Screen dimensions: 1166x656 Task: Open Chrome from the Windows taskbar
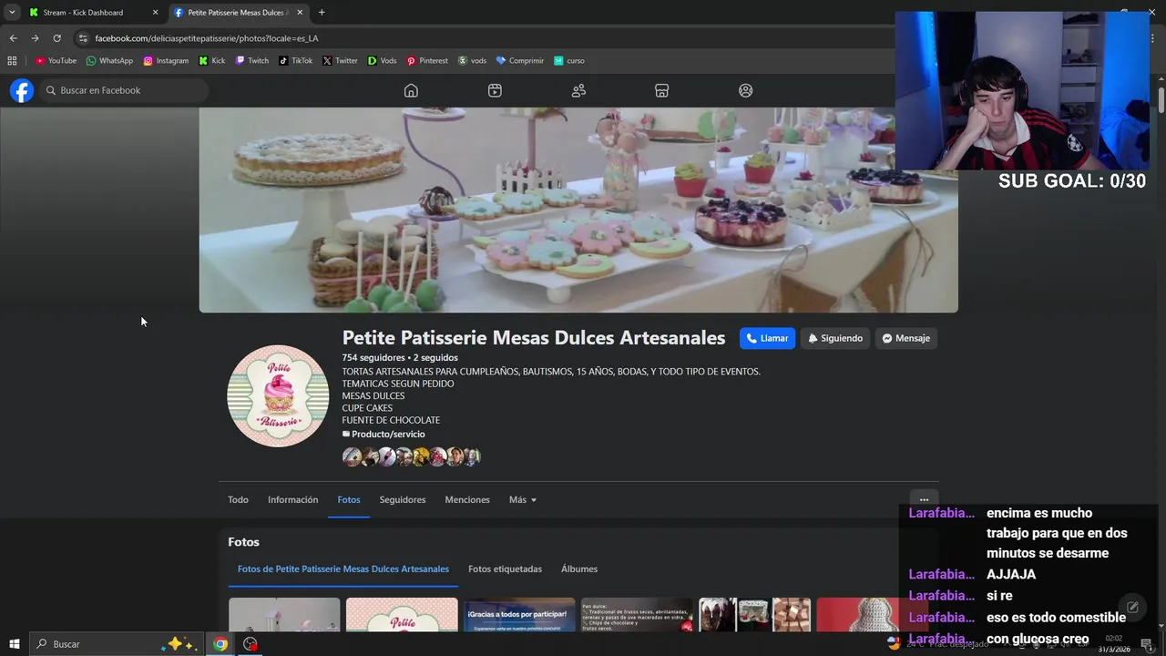(x=220, y=644)
